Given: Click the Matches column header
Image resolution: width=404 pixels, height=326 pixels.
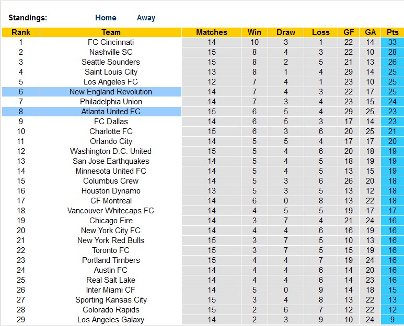Looking at the screenshot, I should click(x=212, y=32).
